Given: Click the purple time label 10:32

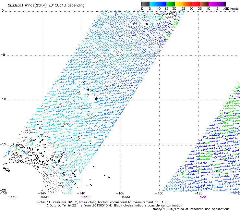Looking at the screenshot, I should [85, 197].
